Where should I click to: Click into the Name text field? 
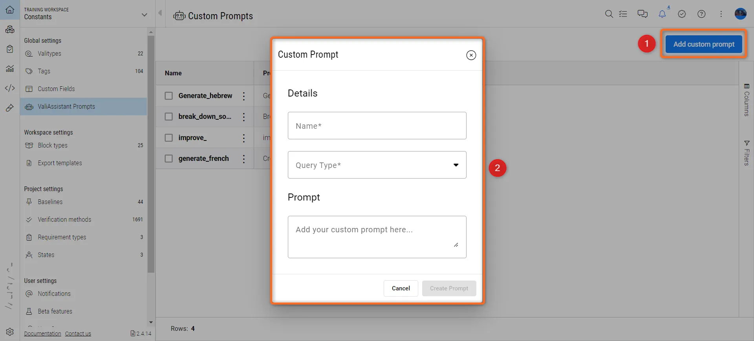click(377, 126)
